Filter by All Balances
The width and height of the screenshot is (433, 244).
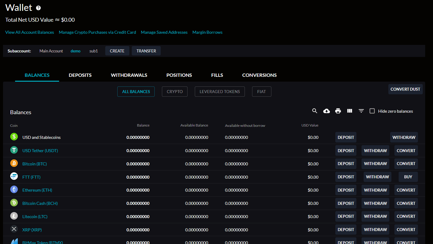[x=136, y=92]
